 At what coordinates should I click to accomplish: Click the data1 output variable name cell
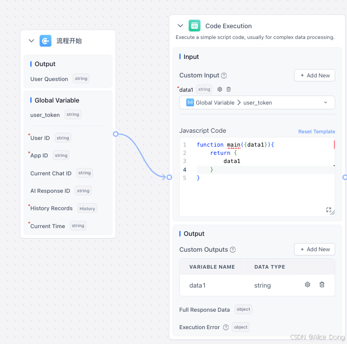[x=198, y=286]
